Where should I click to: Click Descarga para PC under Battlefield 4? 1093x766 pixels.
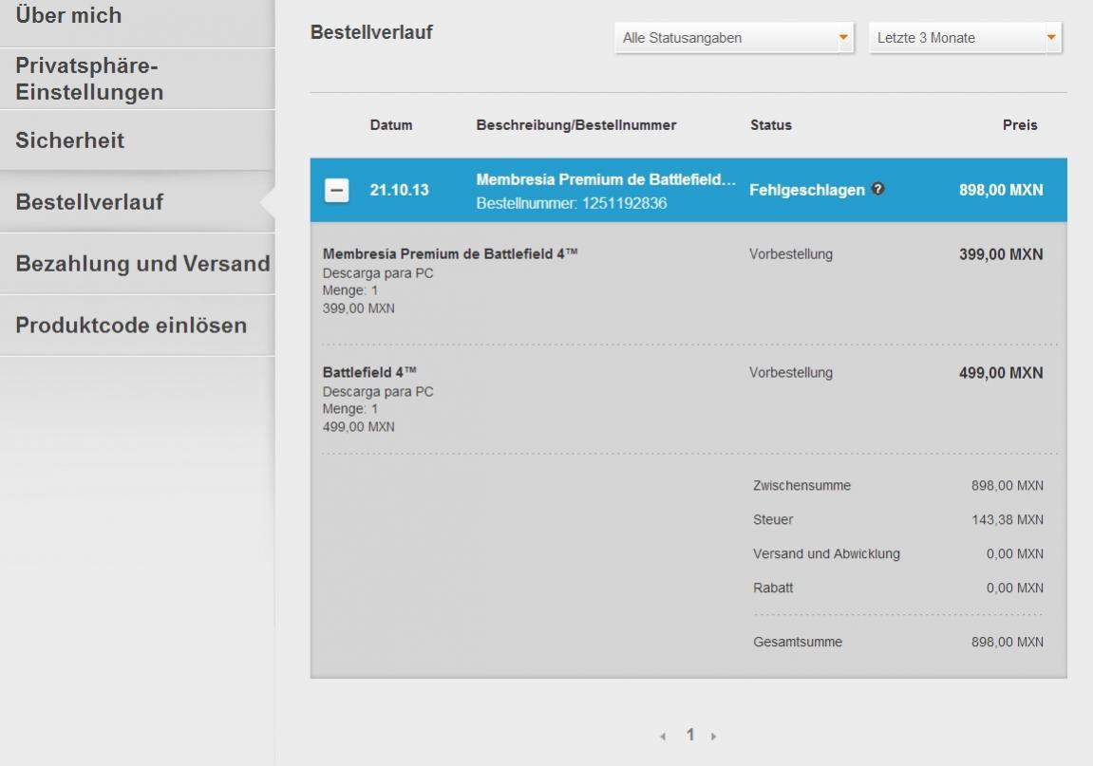pyautogui.click(x=378, y=392)
